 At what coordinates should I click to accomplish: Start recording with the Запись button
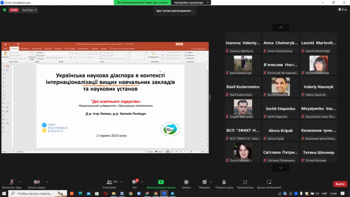point(186,183)
